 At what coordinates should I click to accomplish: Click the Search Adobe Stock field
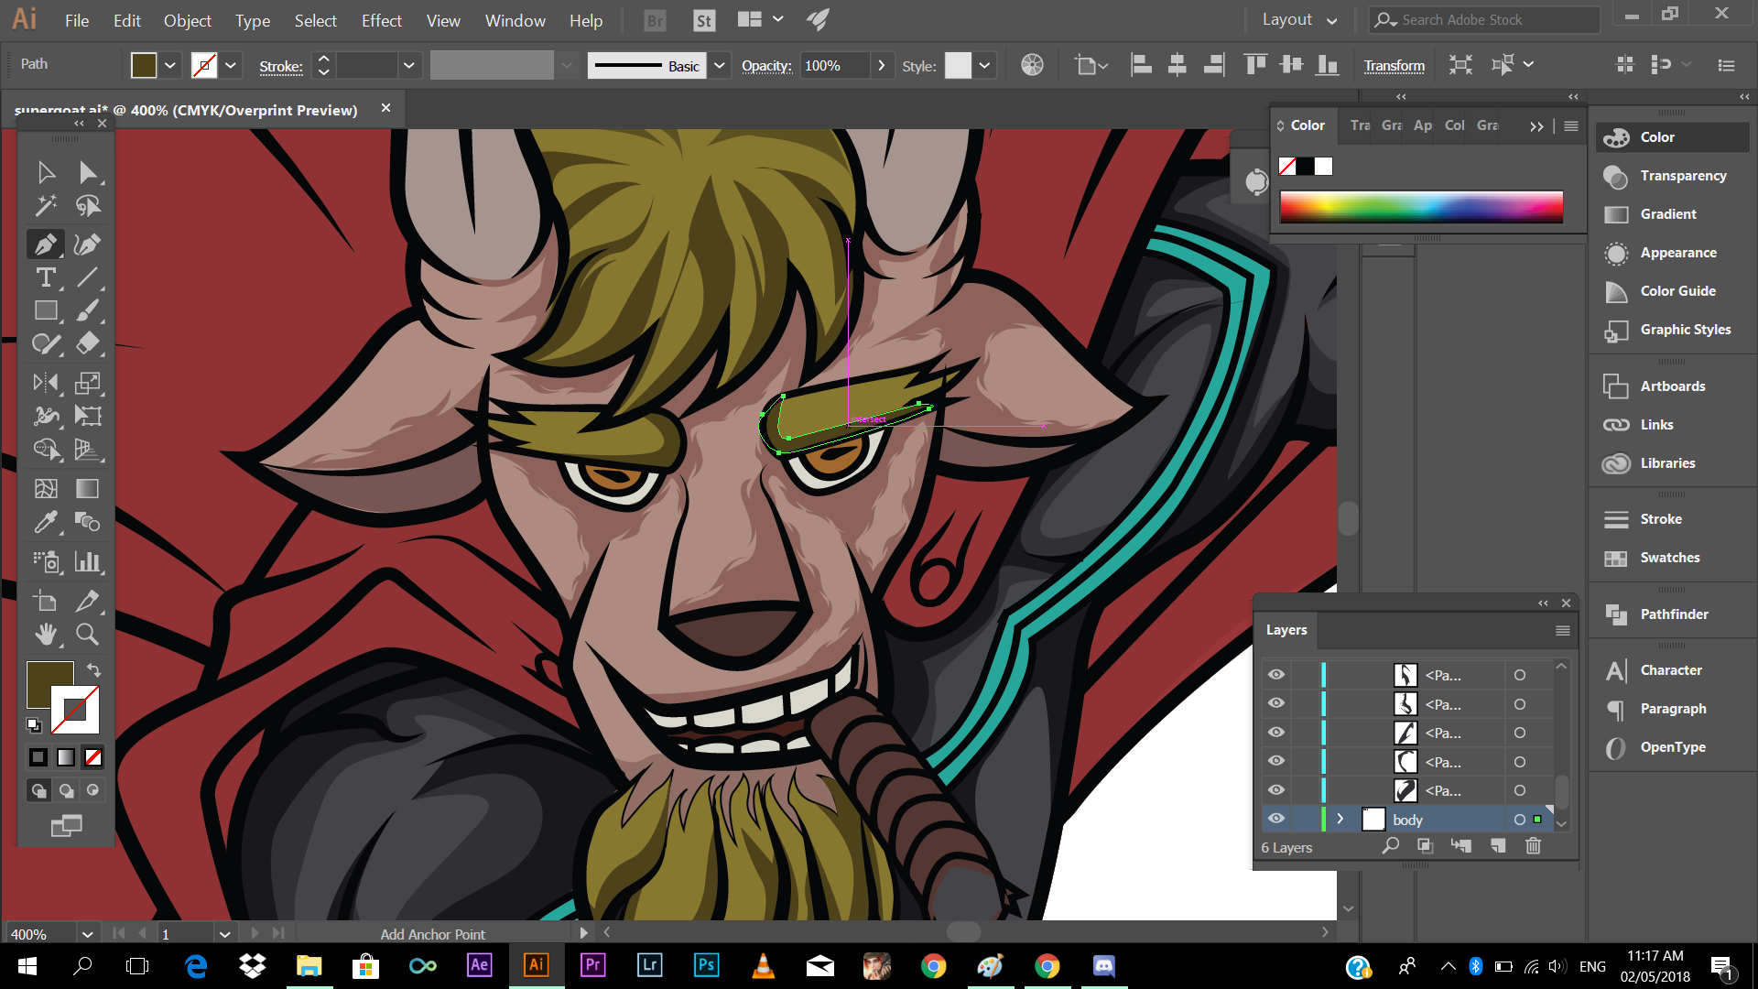pyautogui.click(x=1484, y=20)
